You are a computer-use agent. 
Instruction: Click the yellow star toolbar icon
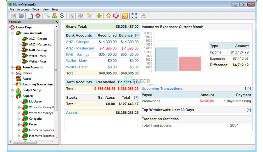click(x=108, y=16)
